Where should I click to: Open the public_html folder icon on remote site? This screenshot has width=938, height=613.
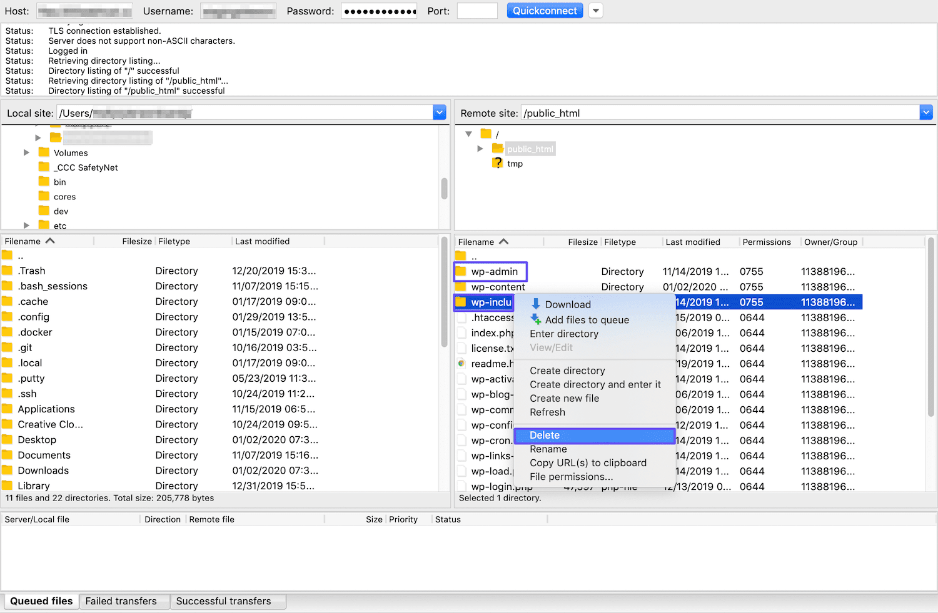(x=497, y=149)
